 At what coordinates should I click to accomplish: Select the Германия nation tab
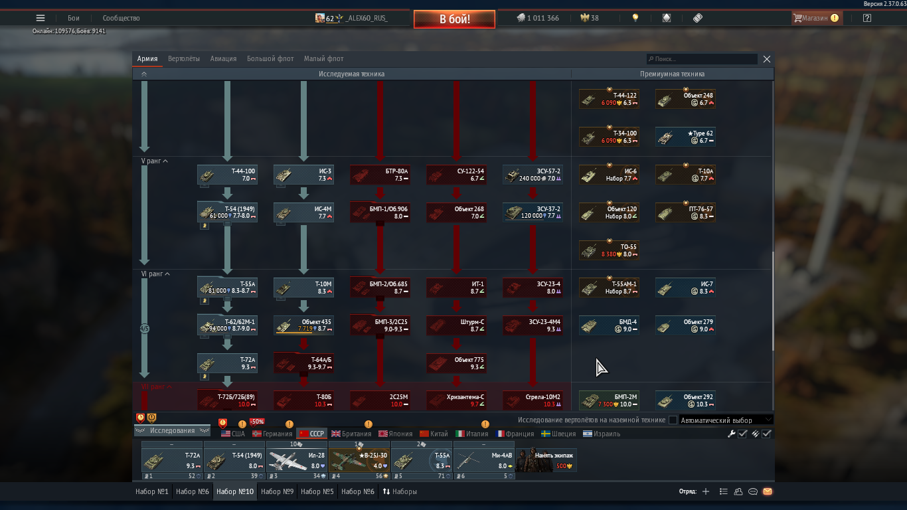point(272,434)
